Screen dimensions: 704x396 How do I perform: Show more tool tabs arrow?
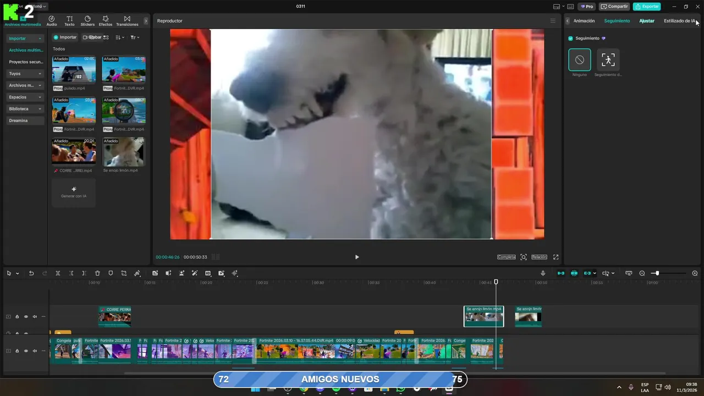146,21
